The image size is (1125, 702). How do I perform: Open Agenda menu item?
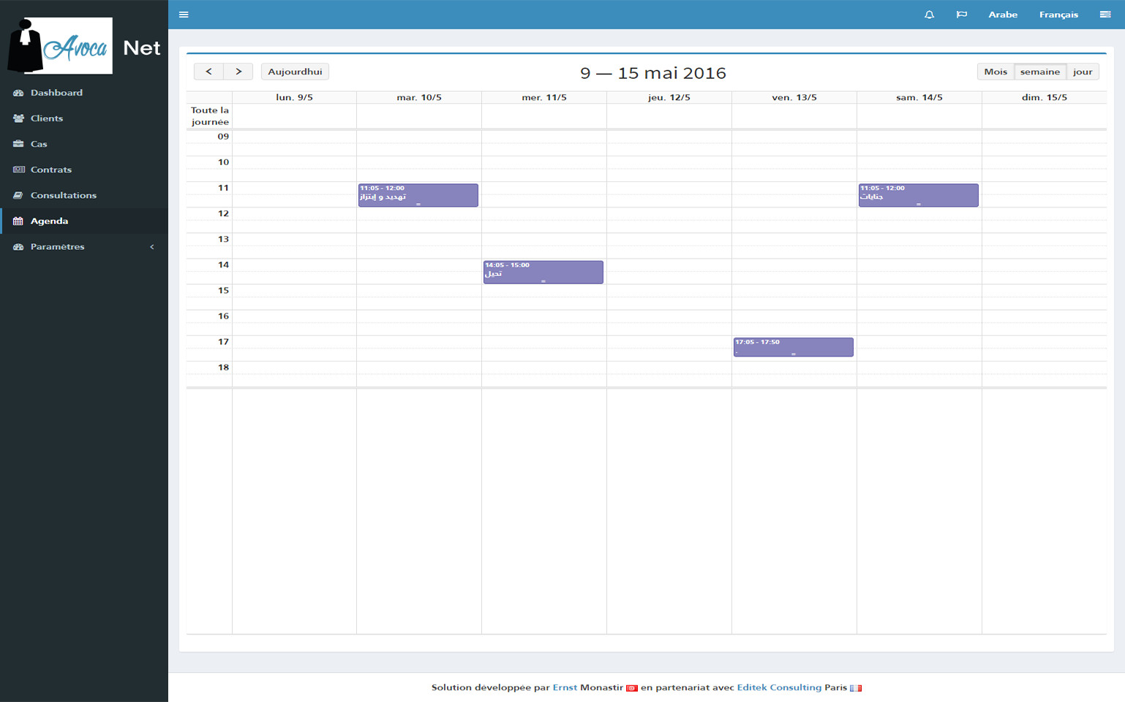[x=84, y=221]
